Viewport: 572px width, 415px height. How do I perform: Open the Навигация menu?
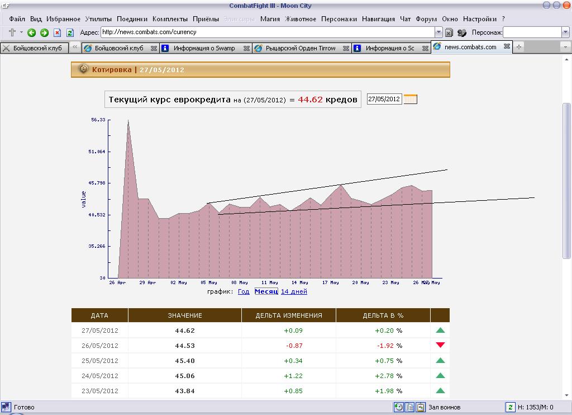[378, 19]
